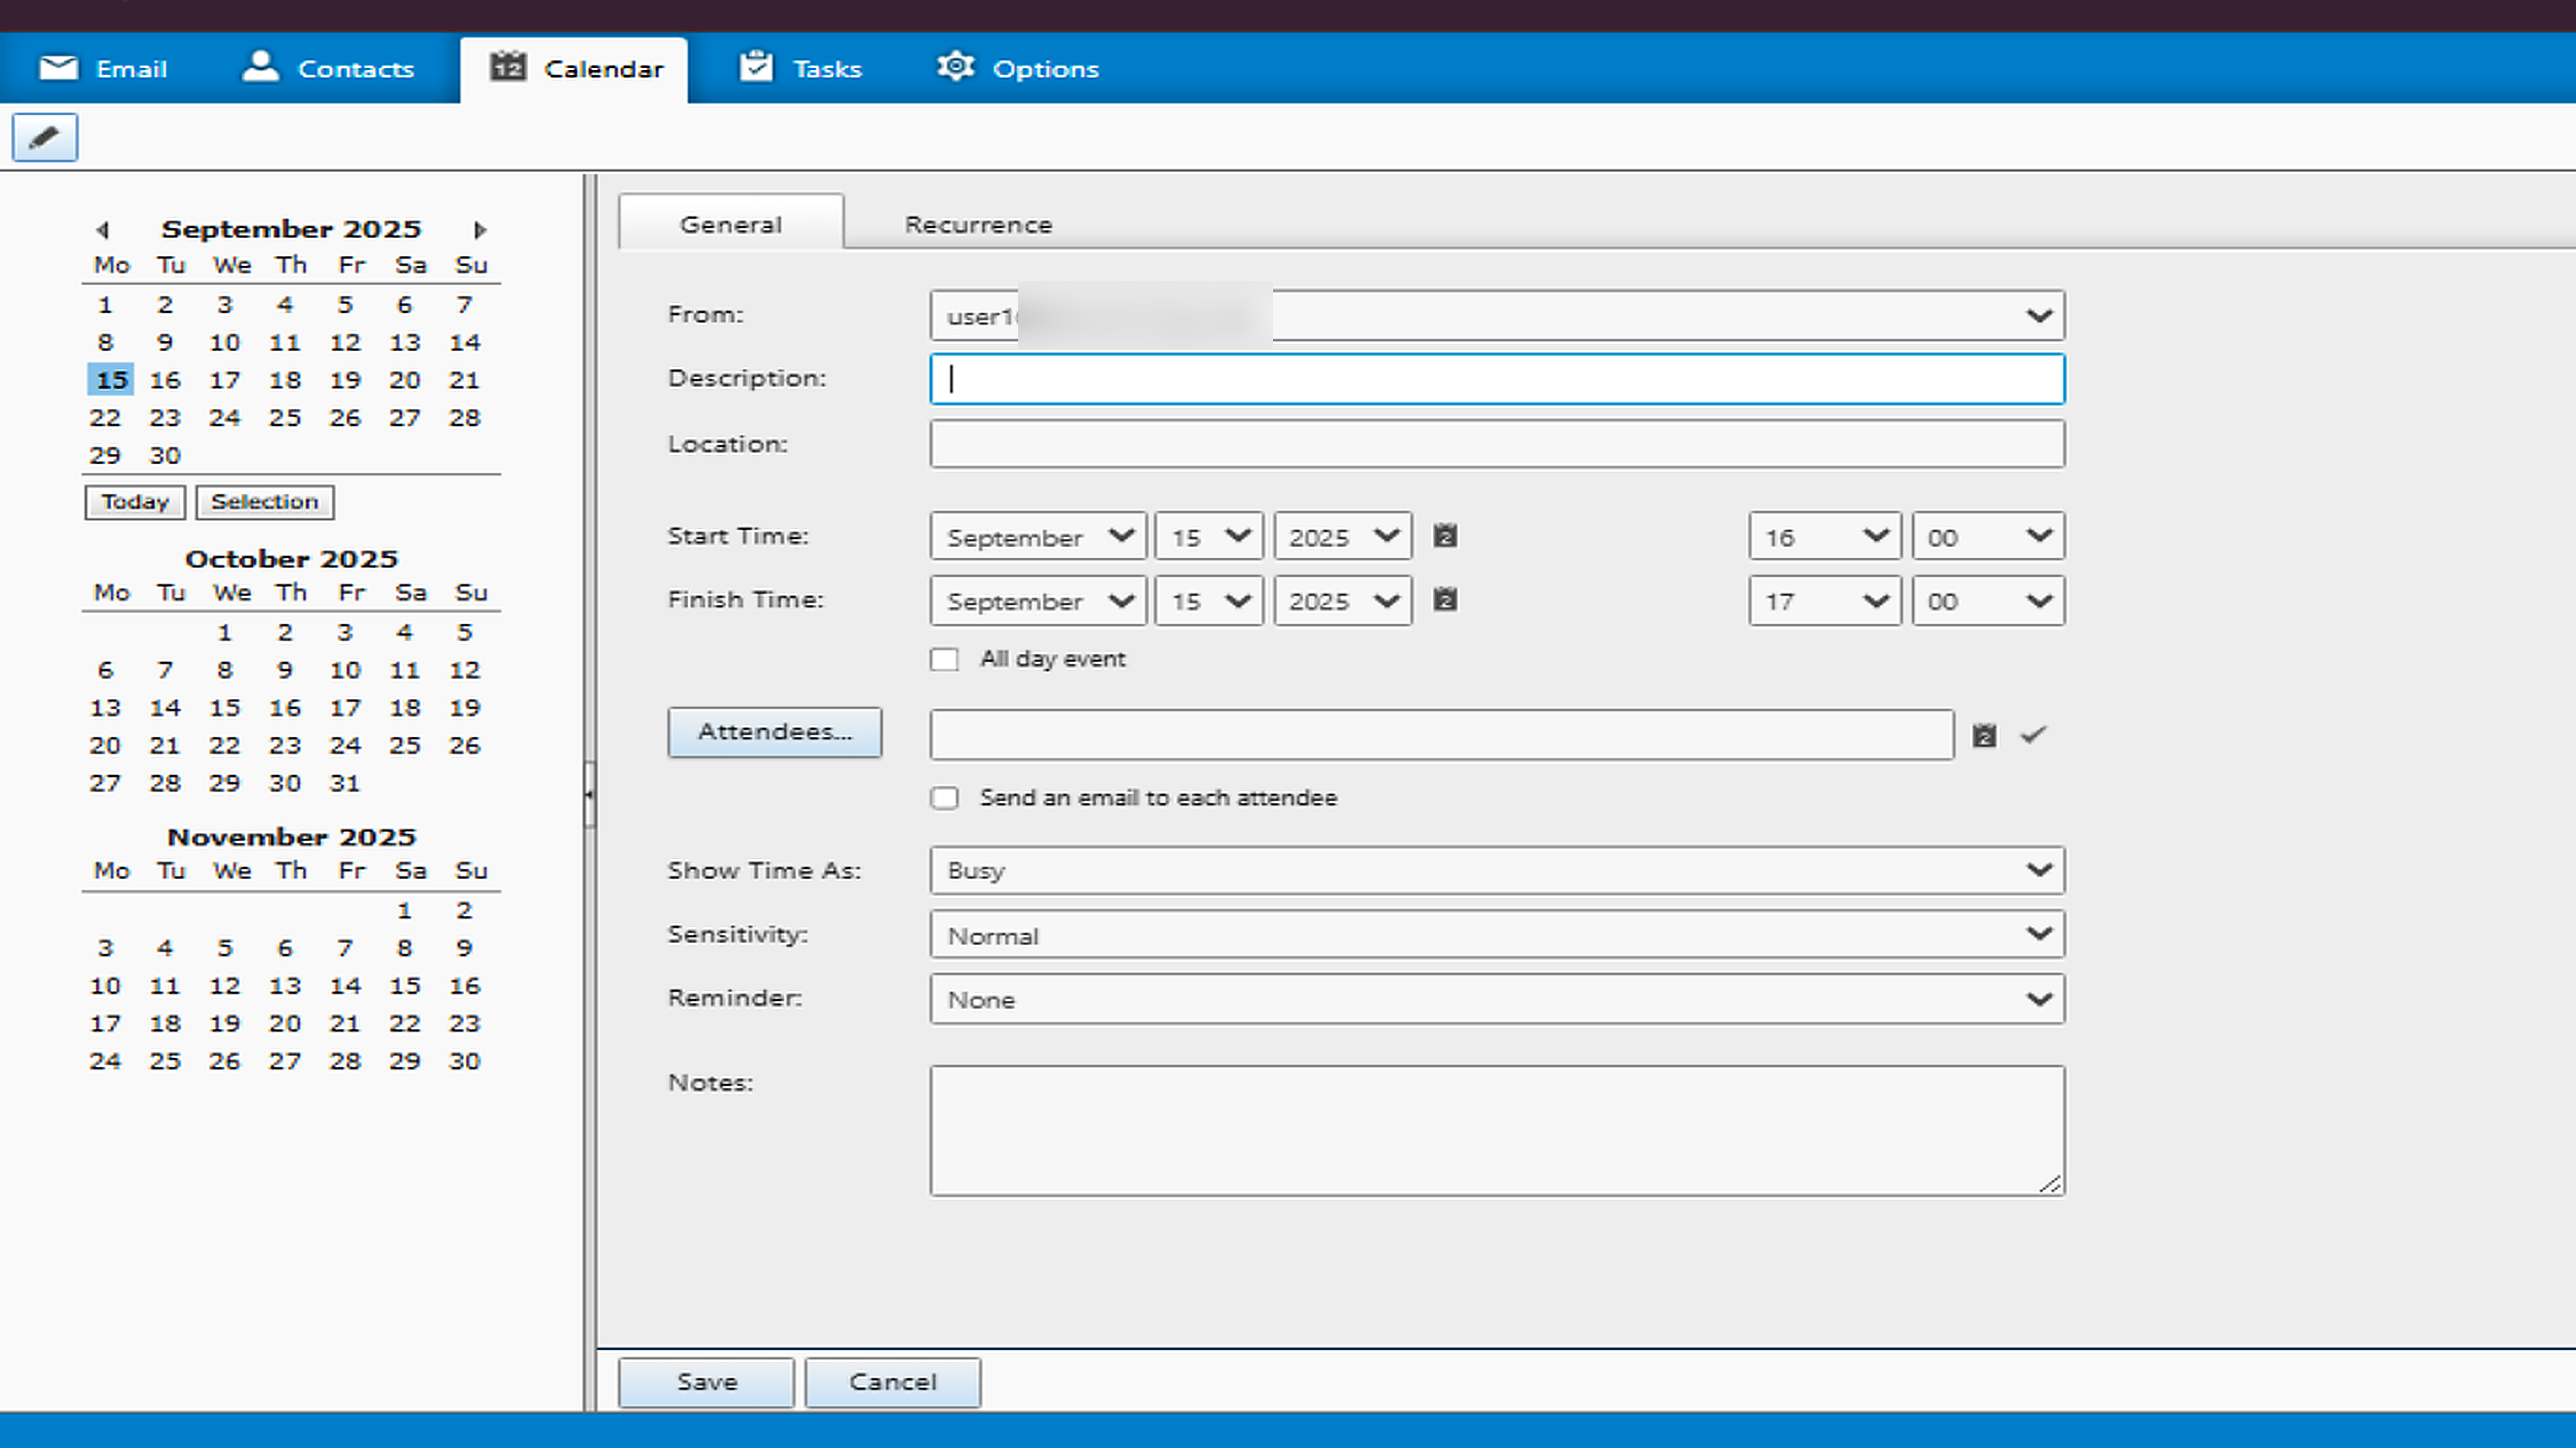Click the Today button
Screen dimensions: 2576x1448
coord(135,502)
